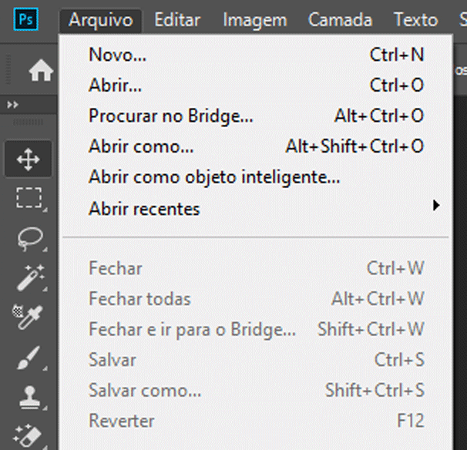The image size is (467, 450).
Task: Select the Rectangular Marquee tool
Action: click(29, 199)
